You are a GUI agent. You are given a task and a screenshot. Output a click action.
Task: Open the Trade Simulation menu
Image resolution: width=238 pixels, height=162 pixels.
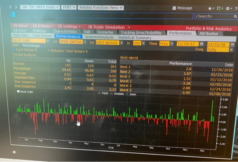pos(109,27)
